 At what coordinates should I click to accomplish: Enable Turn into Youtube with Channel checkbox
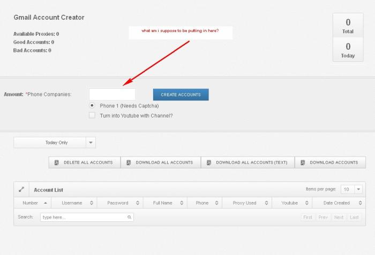point(92,115)
